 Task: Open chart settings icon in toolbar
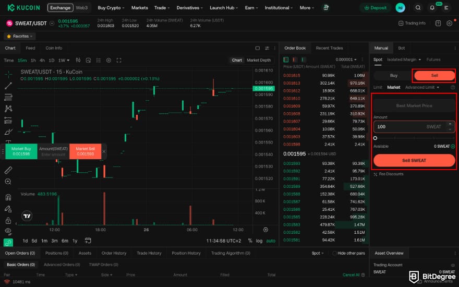108,60
